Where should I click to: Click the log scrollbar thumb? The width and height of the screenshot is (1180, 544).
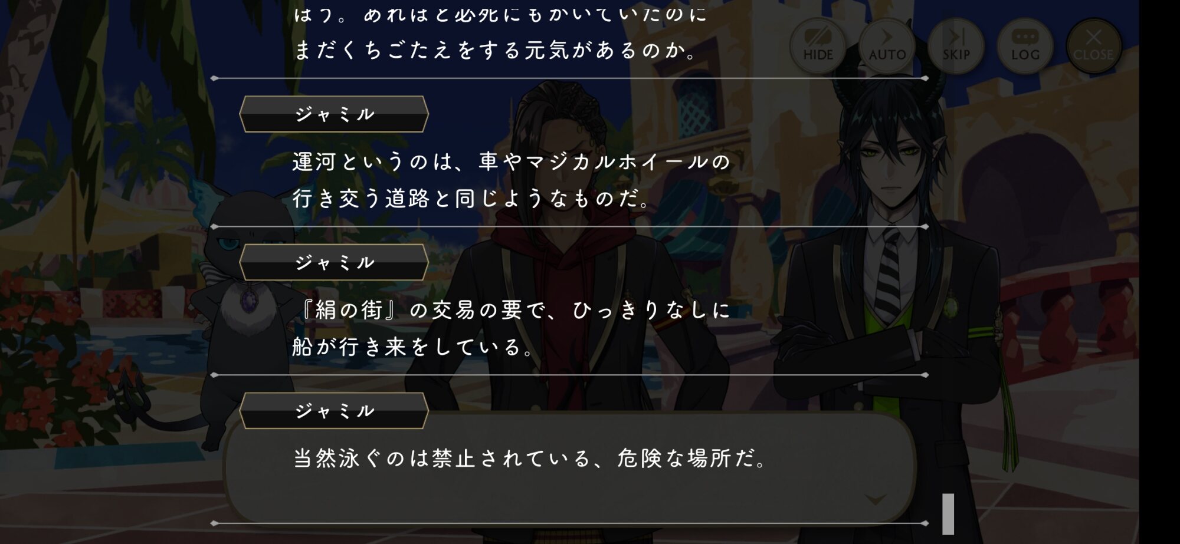(948, 514)
